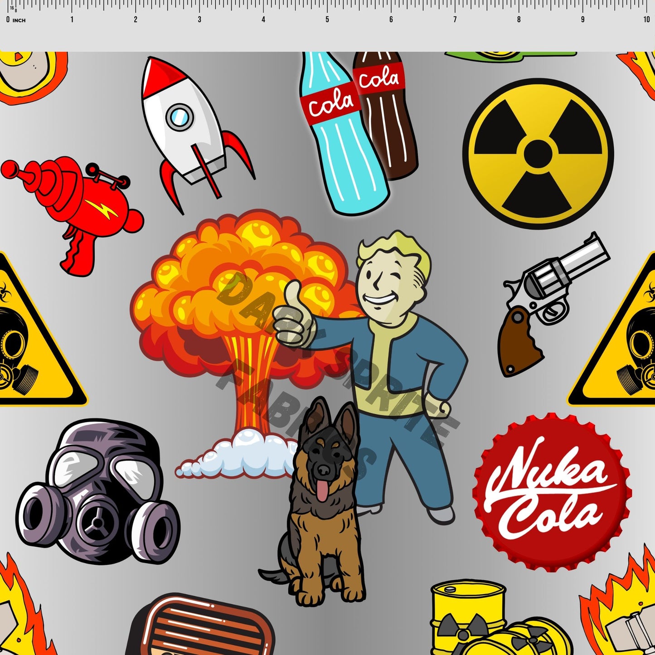The width and height of the screenshot is (655, 655).
Task: Click the ruler mark labeled 7
Action: tap(455, 19)
